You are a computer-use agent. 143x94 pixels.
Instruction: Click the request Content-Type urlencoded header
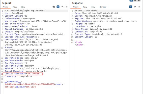(34, 34)
